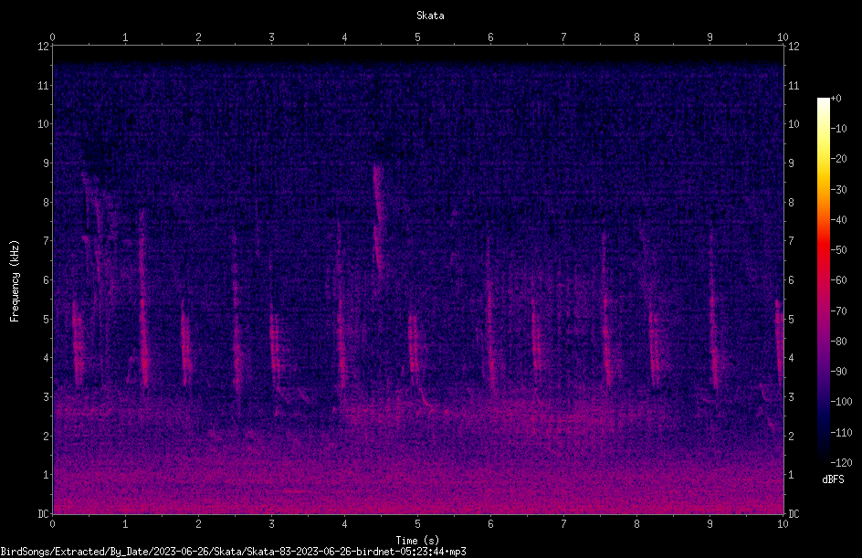Click the file path text ending in 05:23:44.mp3
Screen dimensions: 862x558
[x=233, y=552]
